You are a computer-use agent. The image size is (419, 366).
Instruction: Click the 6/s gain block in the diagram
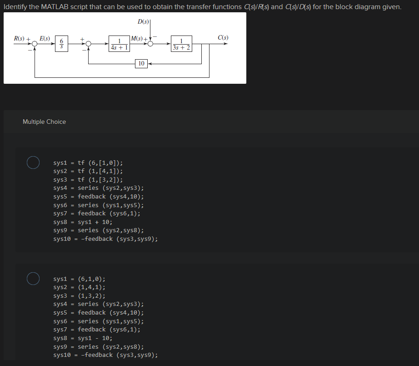click(61, 44)
